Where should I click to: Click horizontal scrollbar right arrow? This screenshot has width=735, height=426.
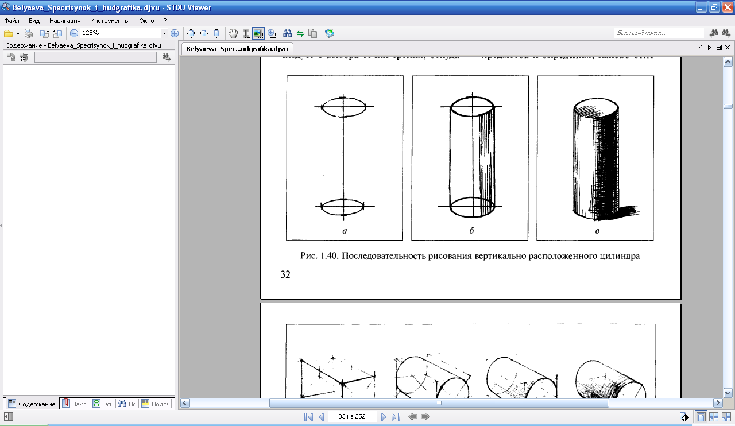[717, 403]
